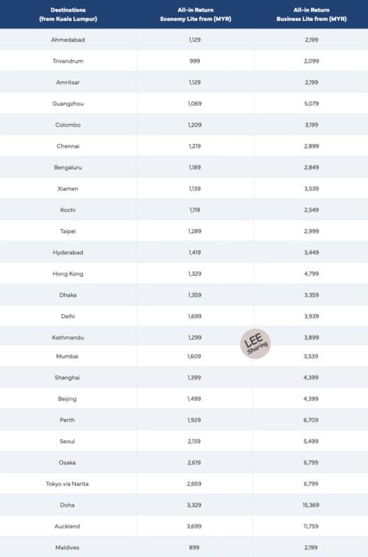368x557 pixels.
Task: Select the Guangzhou business fare 5,079
Action: [x=311, y=104]
